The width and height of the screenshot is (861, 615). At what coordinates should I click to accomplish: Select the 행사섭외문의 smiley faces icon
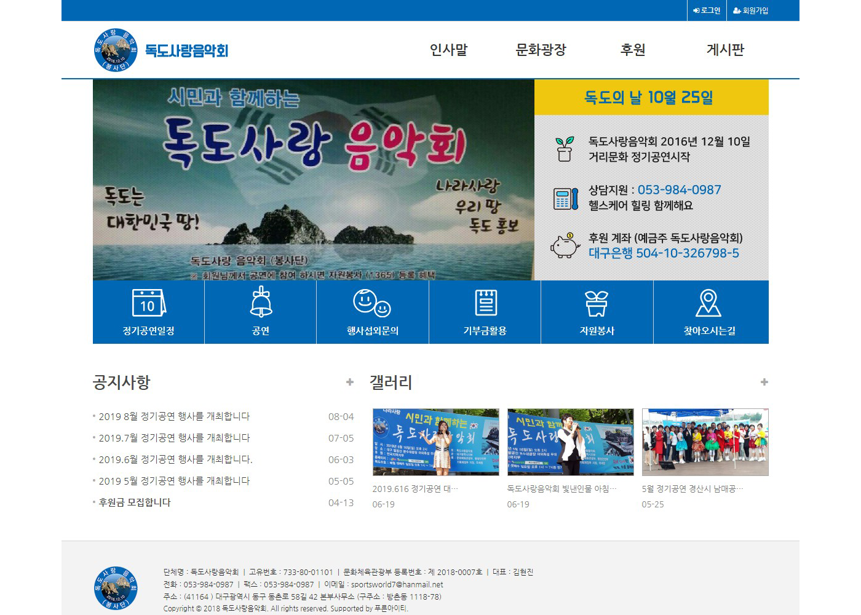tap(372, 303)
